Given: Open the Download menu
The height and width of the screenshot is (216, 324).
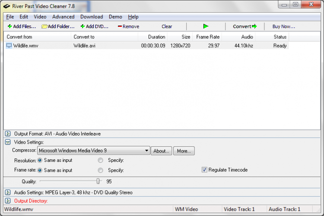Looking at the screenshot, I should coord(92,17).
